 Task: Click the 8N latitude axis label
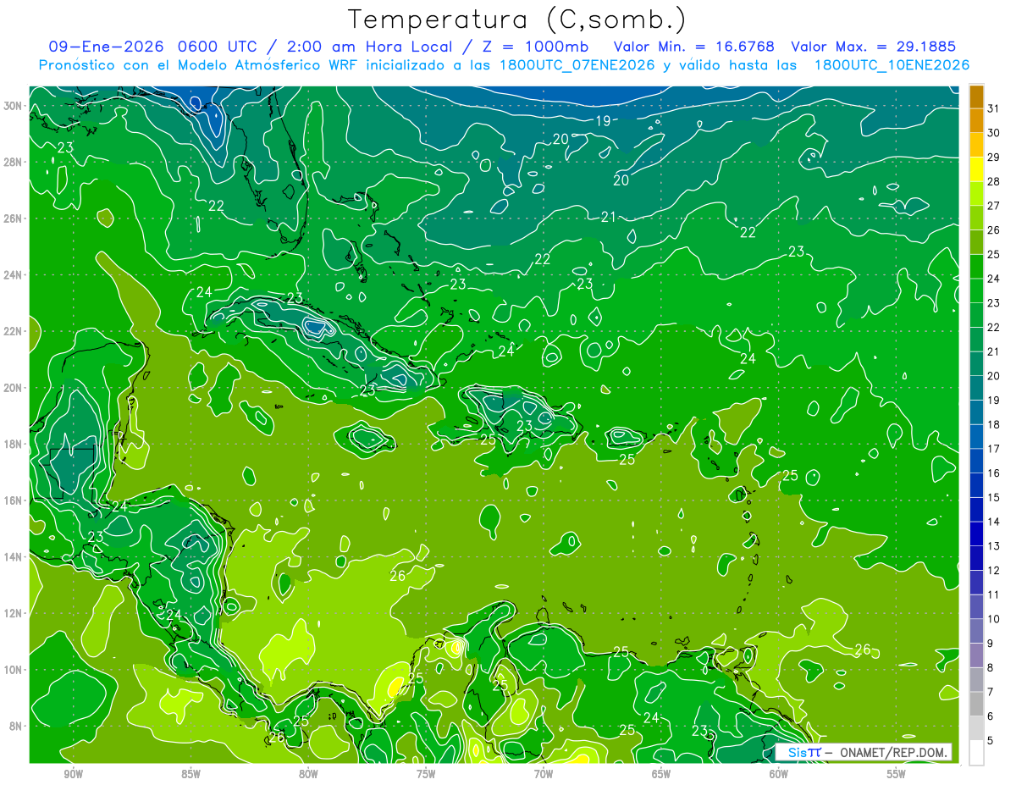point(15,725)
